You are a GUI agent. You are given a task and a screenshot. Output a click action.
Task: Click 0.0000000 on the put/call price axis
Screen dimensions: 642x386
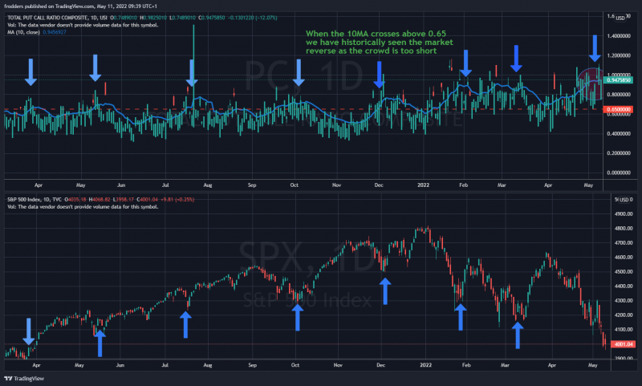tap(618, 173)
